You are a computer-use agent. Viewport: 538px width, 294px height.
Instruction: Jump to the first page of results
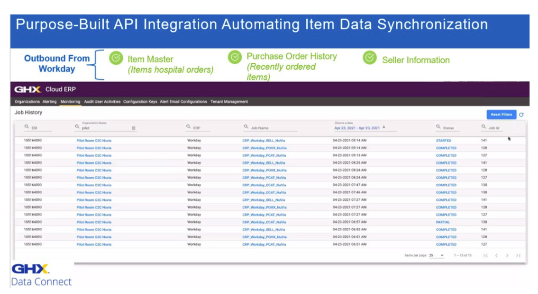coord(486,255)
